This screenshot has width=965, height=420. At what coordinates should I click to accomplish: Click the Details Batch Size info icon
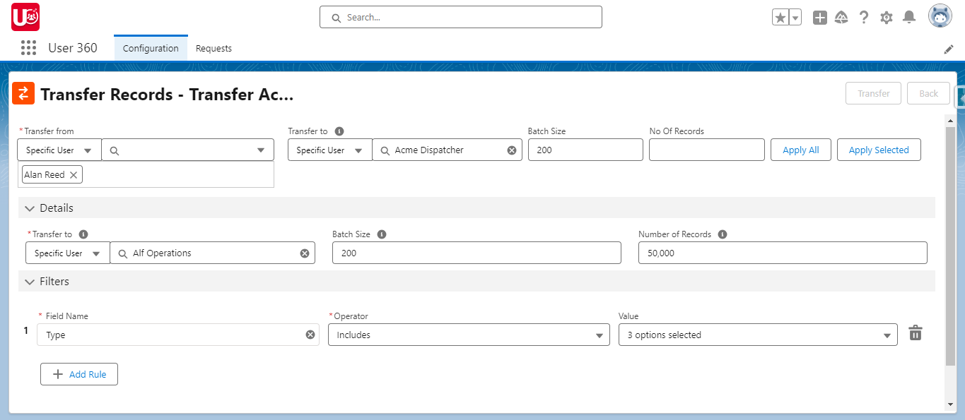click(382, 234)
